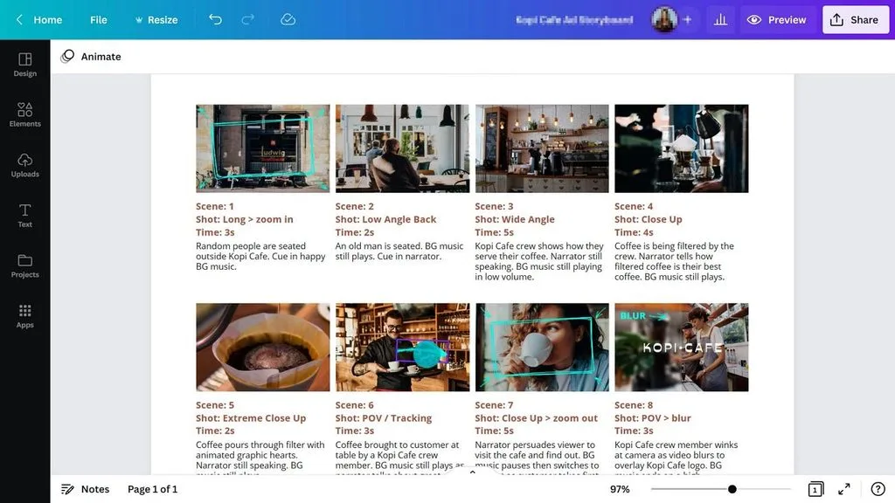Image resolution: width=895 pixels, height=503 pixels.
Task: Select the 'Shot: Close Up > zoom out' text
Action: pos(536,418)
